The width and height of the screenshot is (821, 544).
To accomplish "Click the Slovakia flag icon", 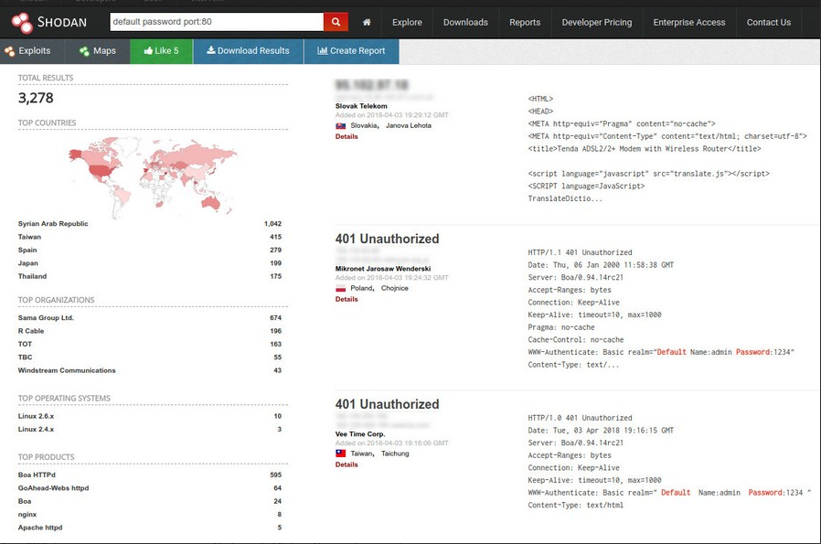I will [341, 125].
